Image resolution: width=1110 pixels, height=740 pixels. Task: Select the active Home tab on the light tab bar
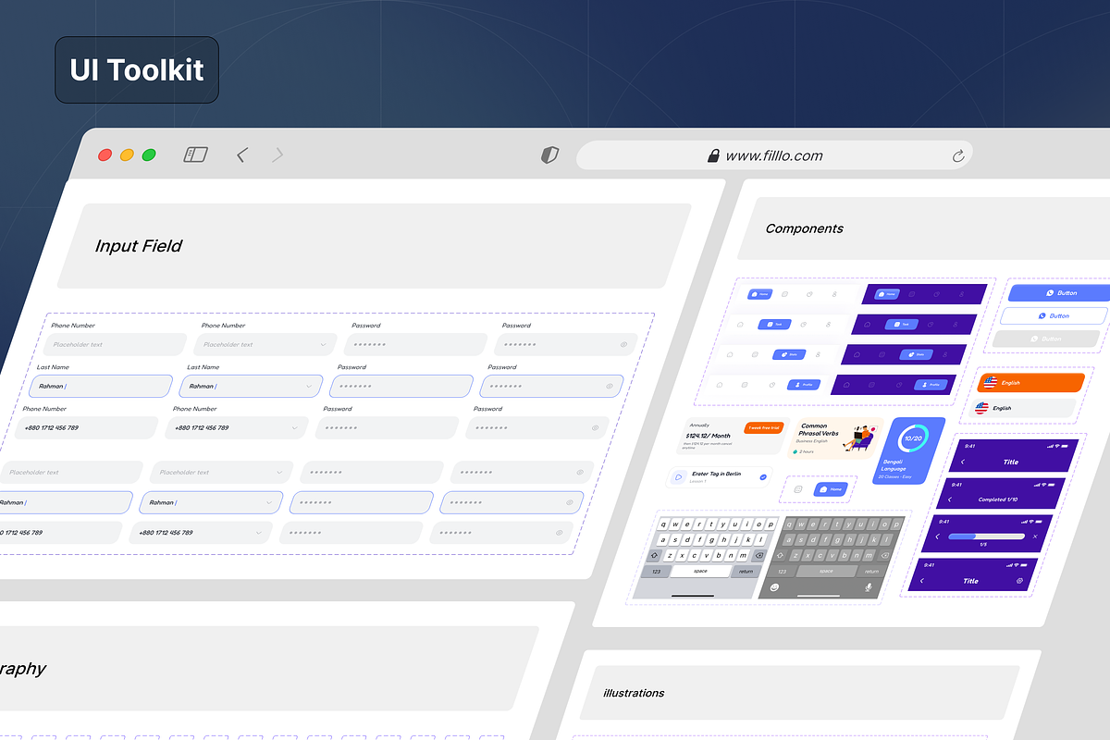(x=760, y=294)
